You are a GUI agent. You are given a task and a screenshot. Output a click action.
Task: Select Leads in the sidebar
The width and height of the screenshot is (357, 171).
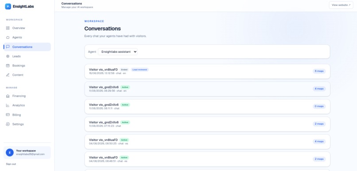click(x=27, y=56)
